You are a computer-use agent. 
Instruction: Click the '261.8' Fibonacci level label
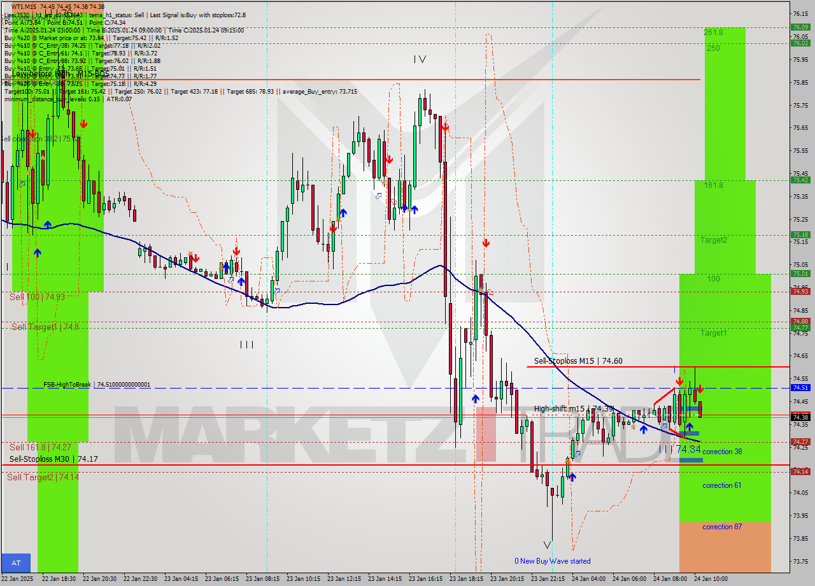pyautogui.click(x=714, y=32)
